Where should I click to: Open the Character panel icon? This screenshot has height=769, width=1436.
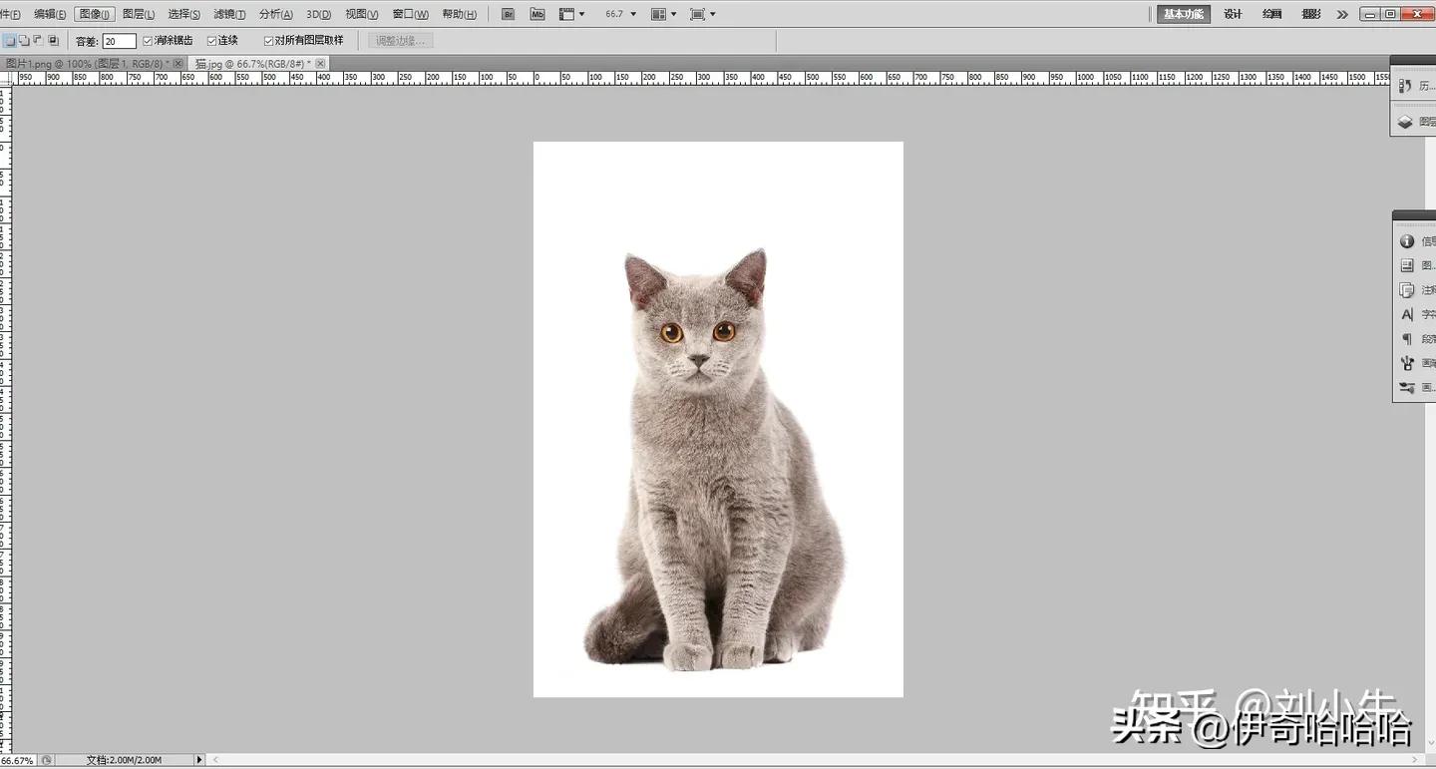tap(1407, 314)
